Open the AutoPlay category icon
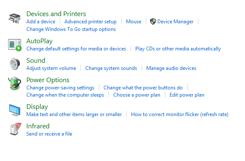The image size is (245, 161). (15, 45)
